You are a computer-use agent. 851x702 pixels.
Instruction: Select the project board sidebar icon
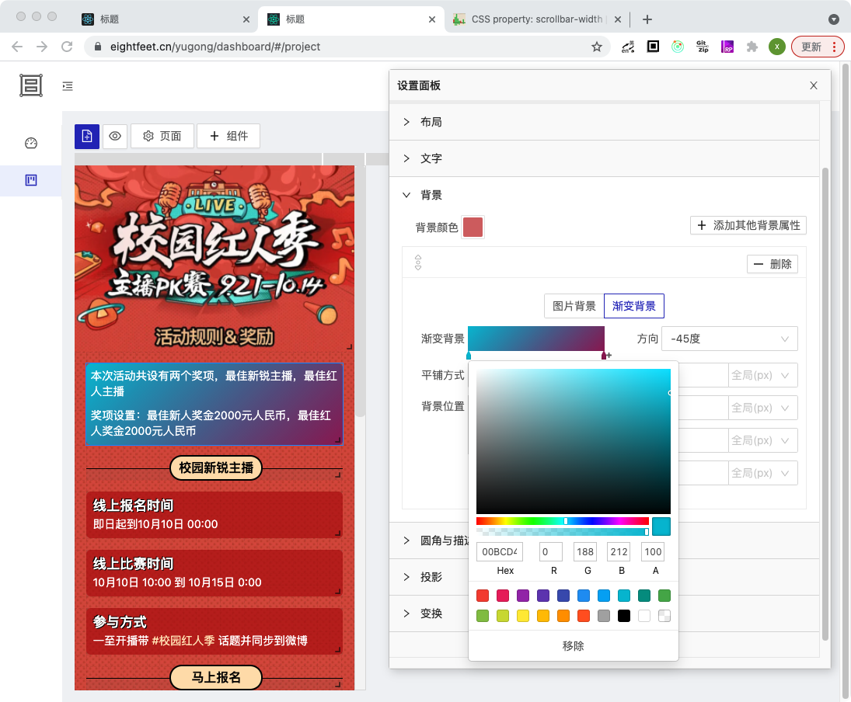pyautogui.click(x=31, y=180)
